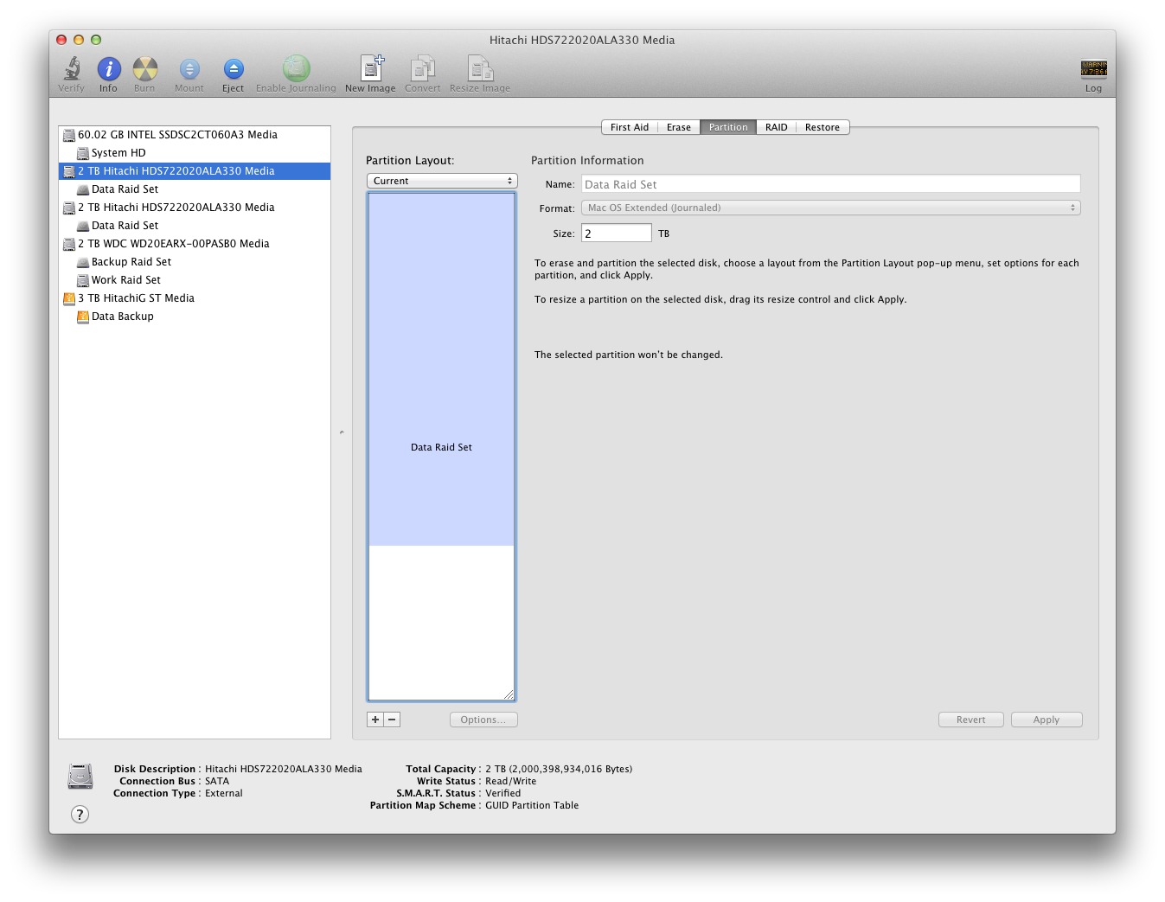
Task: Click the Mount toolbar icon
Action: click(x=189, y=69)
